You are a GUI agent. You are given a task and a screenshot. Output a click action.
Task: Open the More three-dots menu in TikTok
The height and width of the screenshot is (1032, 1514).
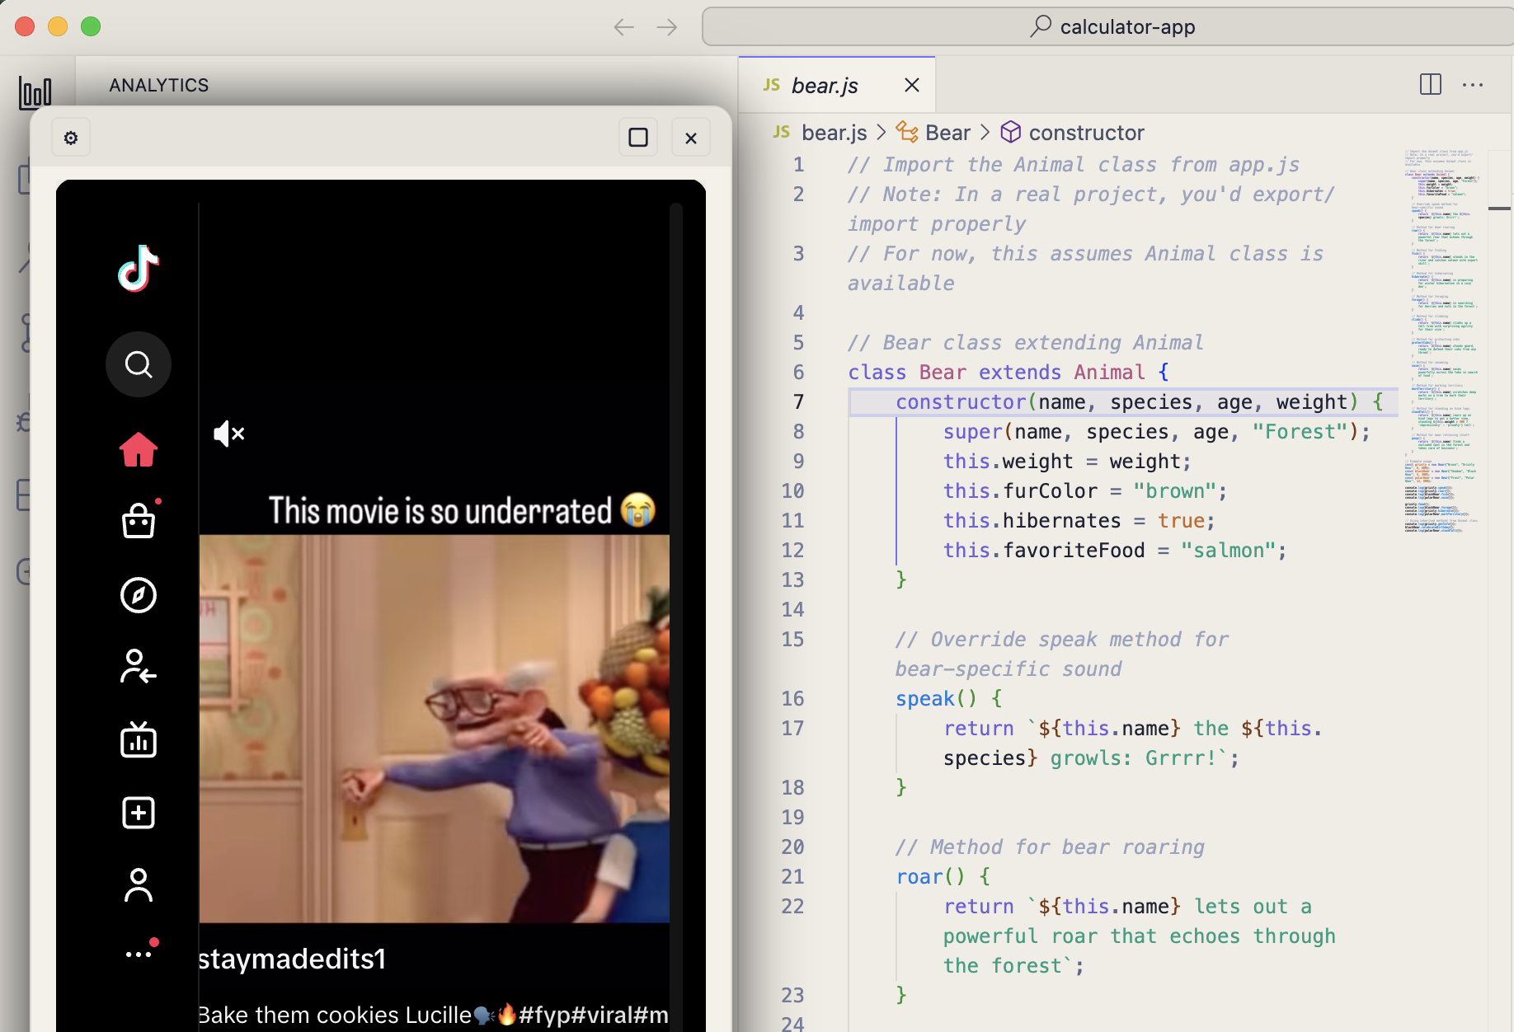pyautogui.click(x=139, y=955)
